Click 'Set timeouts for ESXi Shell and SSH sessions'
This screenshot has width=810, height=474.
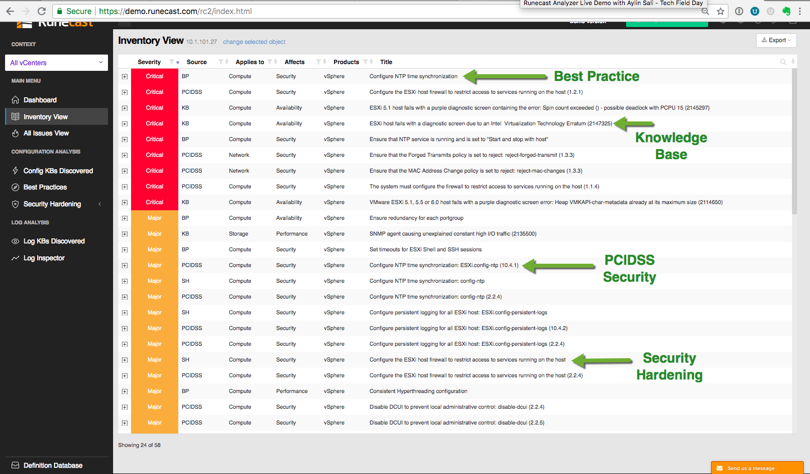[425, 250]
